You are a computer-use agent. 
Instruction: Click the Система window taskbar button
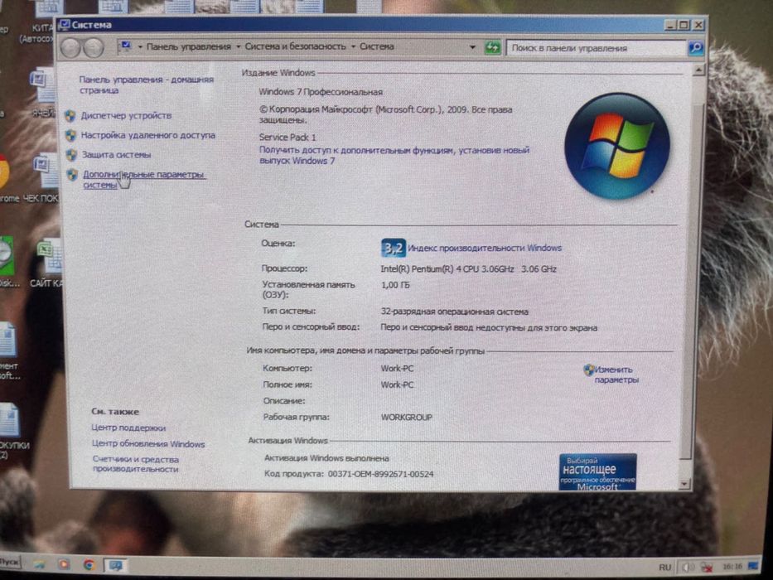pyautogui.click(x=115, y=565)
